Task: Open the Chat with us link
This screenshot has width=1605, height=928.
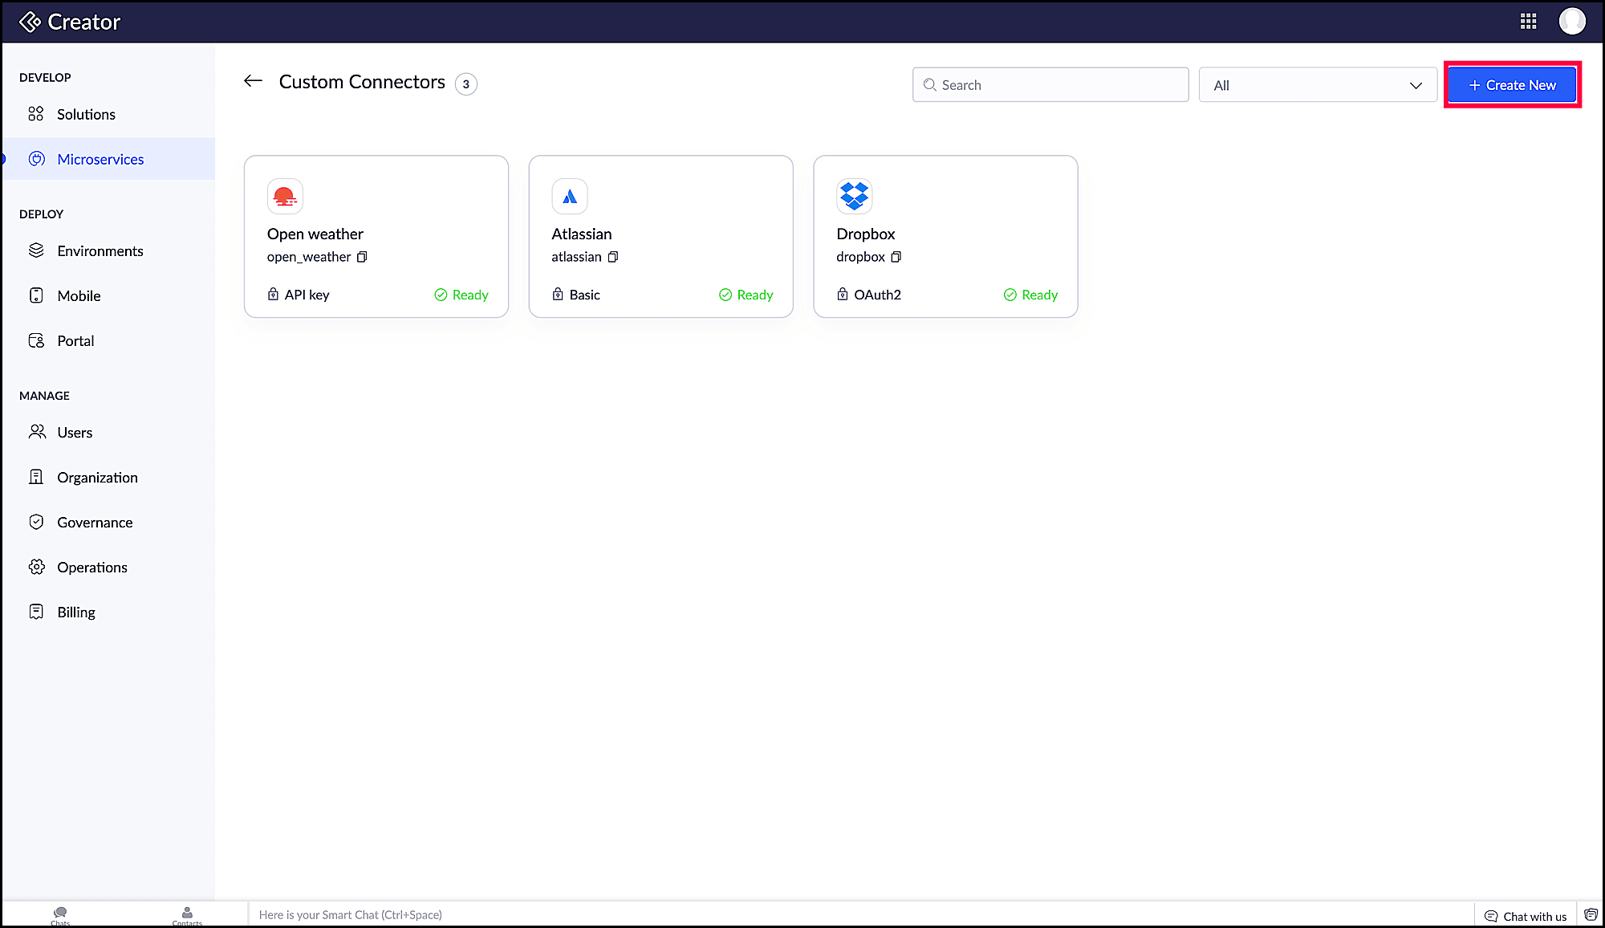Action: (1526, 916)
